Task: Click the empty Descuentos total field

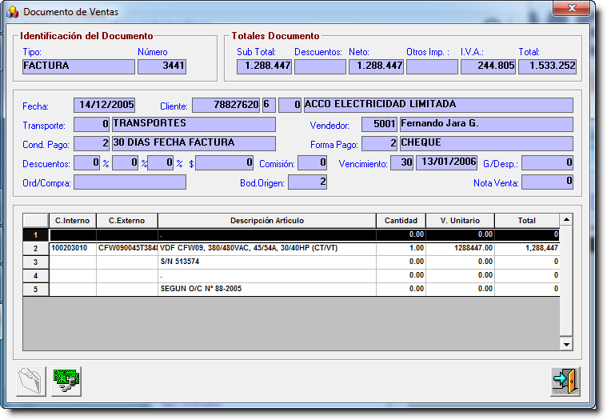Action: tap(320, 66)
